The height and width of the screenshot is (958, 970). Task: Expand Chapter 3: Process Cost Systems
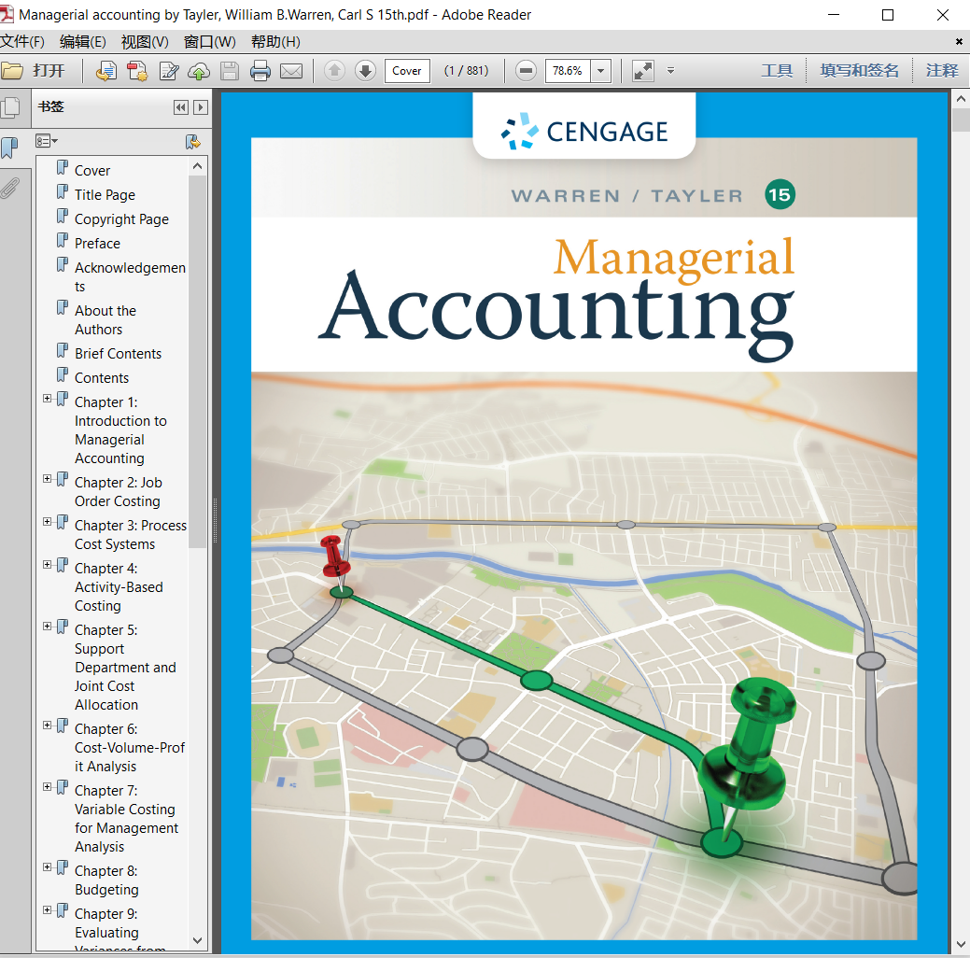[x=47, y=522]
